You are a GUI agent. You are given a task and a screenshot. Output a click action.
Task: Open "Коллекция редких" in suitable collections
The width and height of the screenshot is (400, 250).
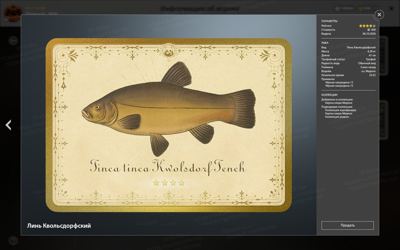click(x=337, y=117)
